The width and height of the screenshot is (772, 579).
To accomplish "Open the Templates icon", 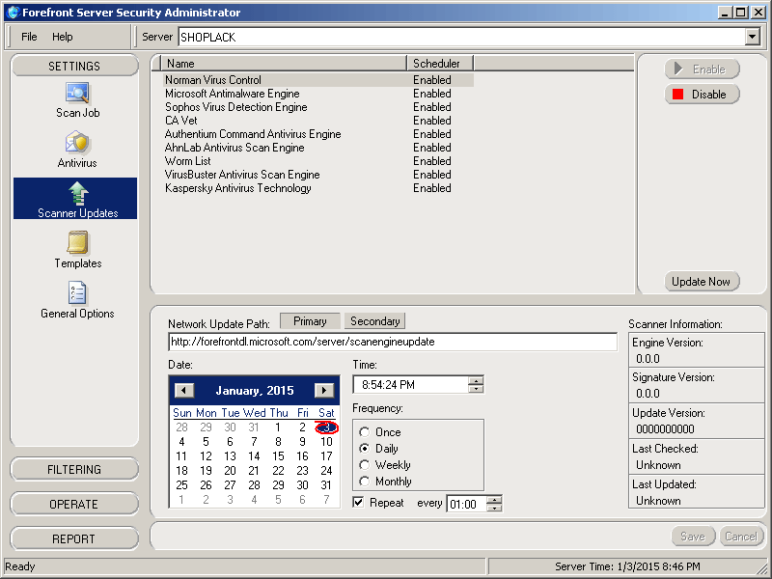I will pos(78,250).
